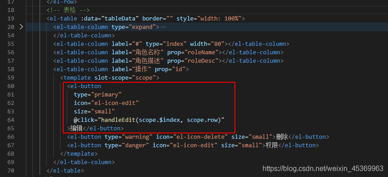Click the "删除" button text

(x=282, y=137)
